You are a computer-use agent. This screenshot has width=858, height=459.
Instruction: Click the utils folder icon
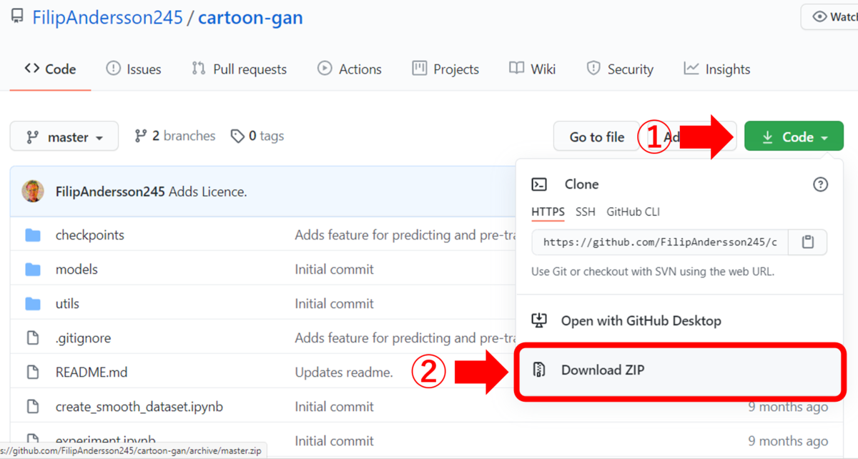click(x=33, y=304)
